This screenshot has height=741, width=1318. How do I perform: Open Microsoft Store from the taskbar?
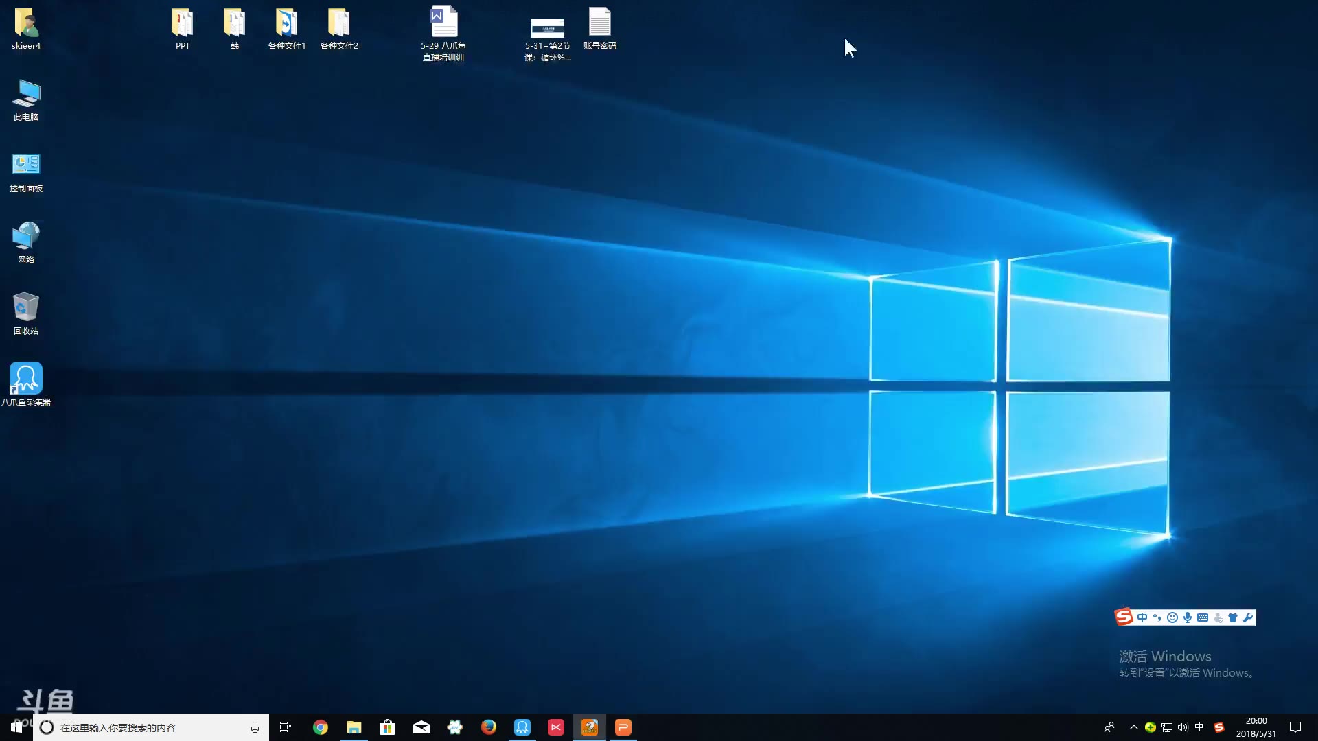coord(388,727)
